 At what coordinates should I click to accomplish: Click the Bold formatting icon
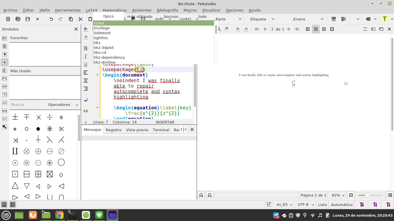tap(85, 48)
